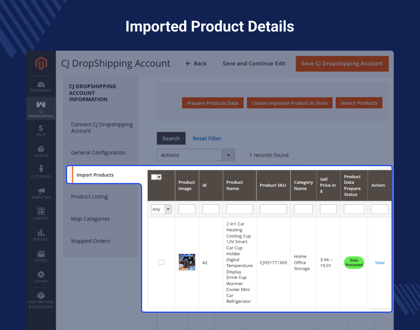Open the Any filter dropdown

(x=161, y=209)
